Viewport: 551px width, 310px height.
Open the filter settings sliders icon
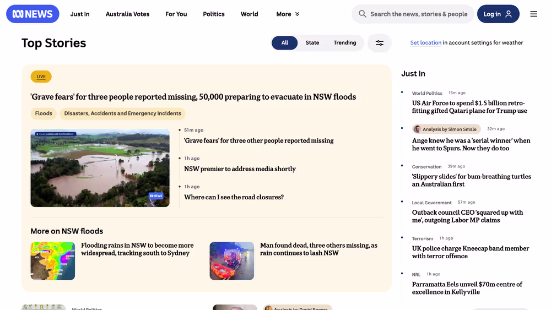pos(380,43)
